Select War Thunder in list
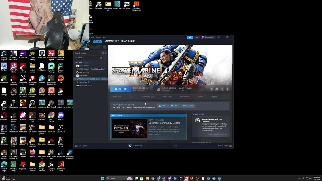The height and width of the screenshot is (181, 322). pyautogui.click(x=84, y=72)
